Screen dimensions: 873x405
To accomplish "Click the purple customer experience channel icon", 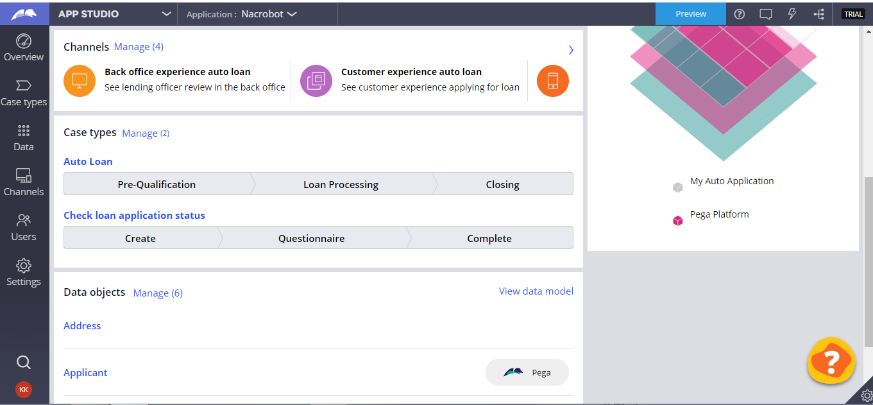I will coord(316,81).
